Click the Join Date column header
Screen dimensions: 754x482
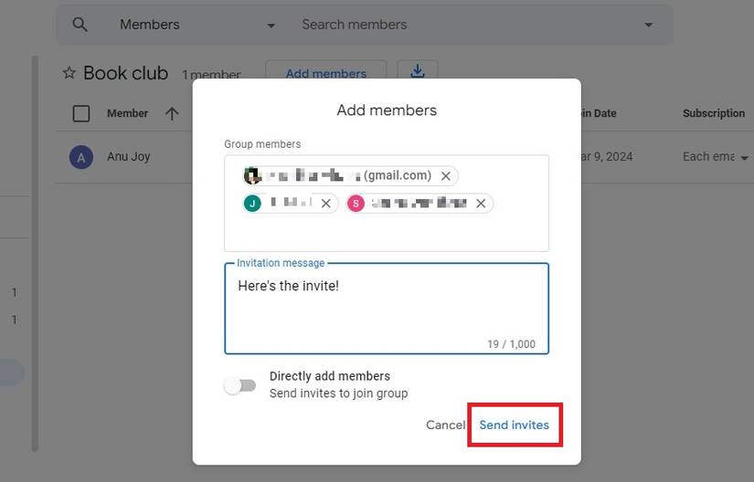coord(598,113)
